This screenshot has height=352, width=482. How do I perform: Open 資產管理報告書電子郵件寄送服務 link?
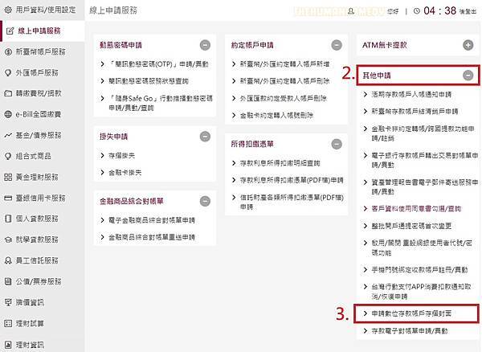point(425,187)
